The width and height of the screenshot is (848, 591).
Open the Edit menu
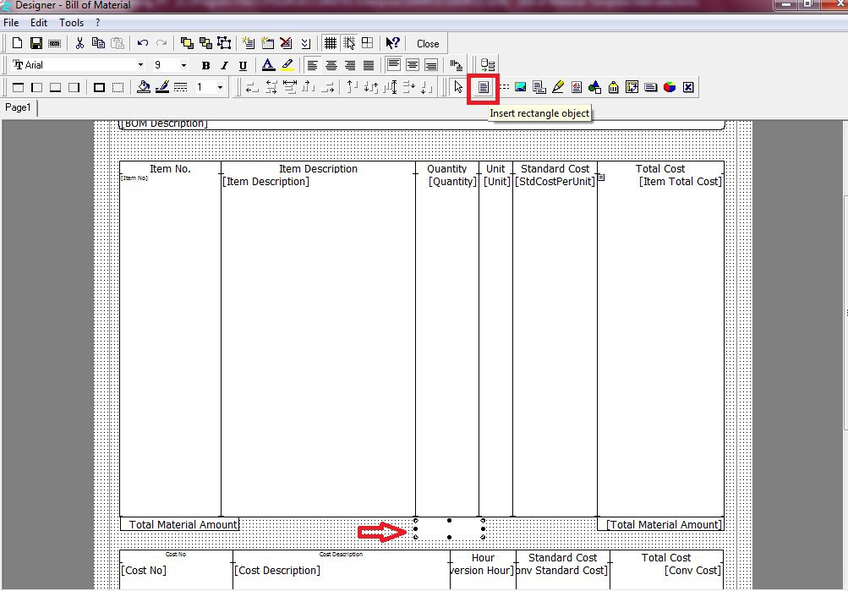tap(38, 23)
